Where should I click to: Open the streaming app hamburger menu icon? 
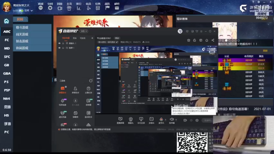click(201, 31)
